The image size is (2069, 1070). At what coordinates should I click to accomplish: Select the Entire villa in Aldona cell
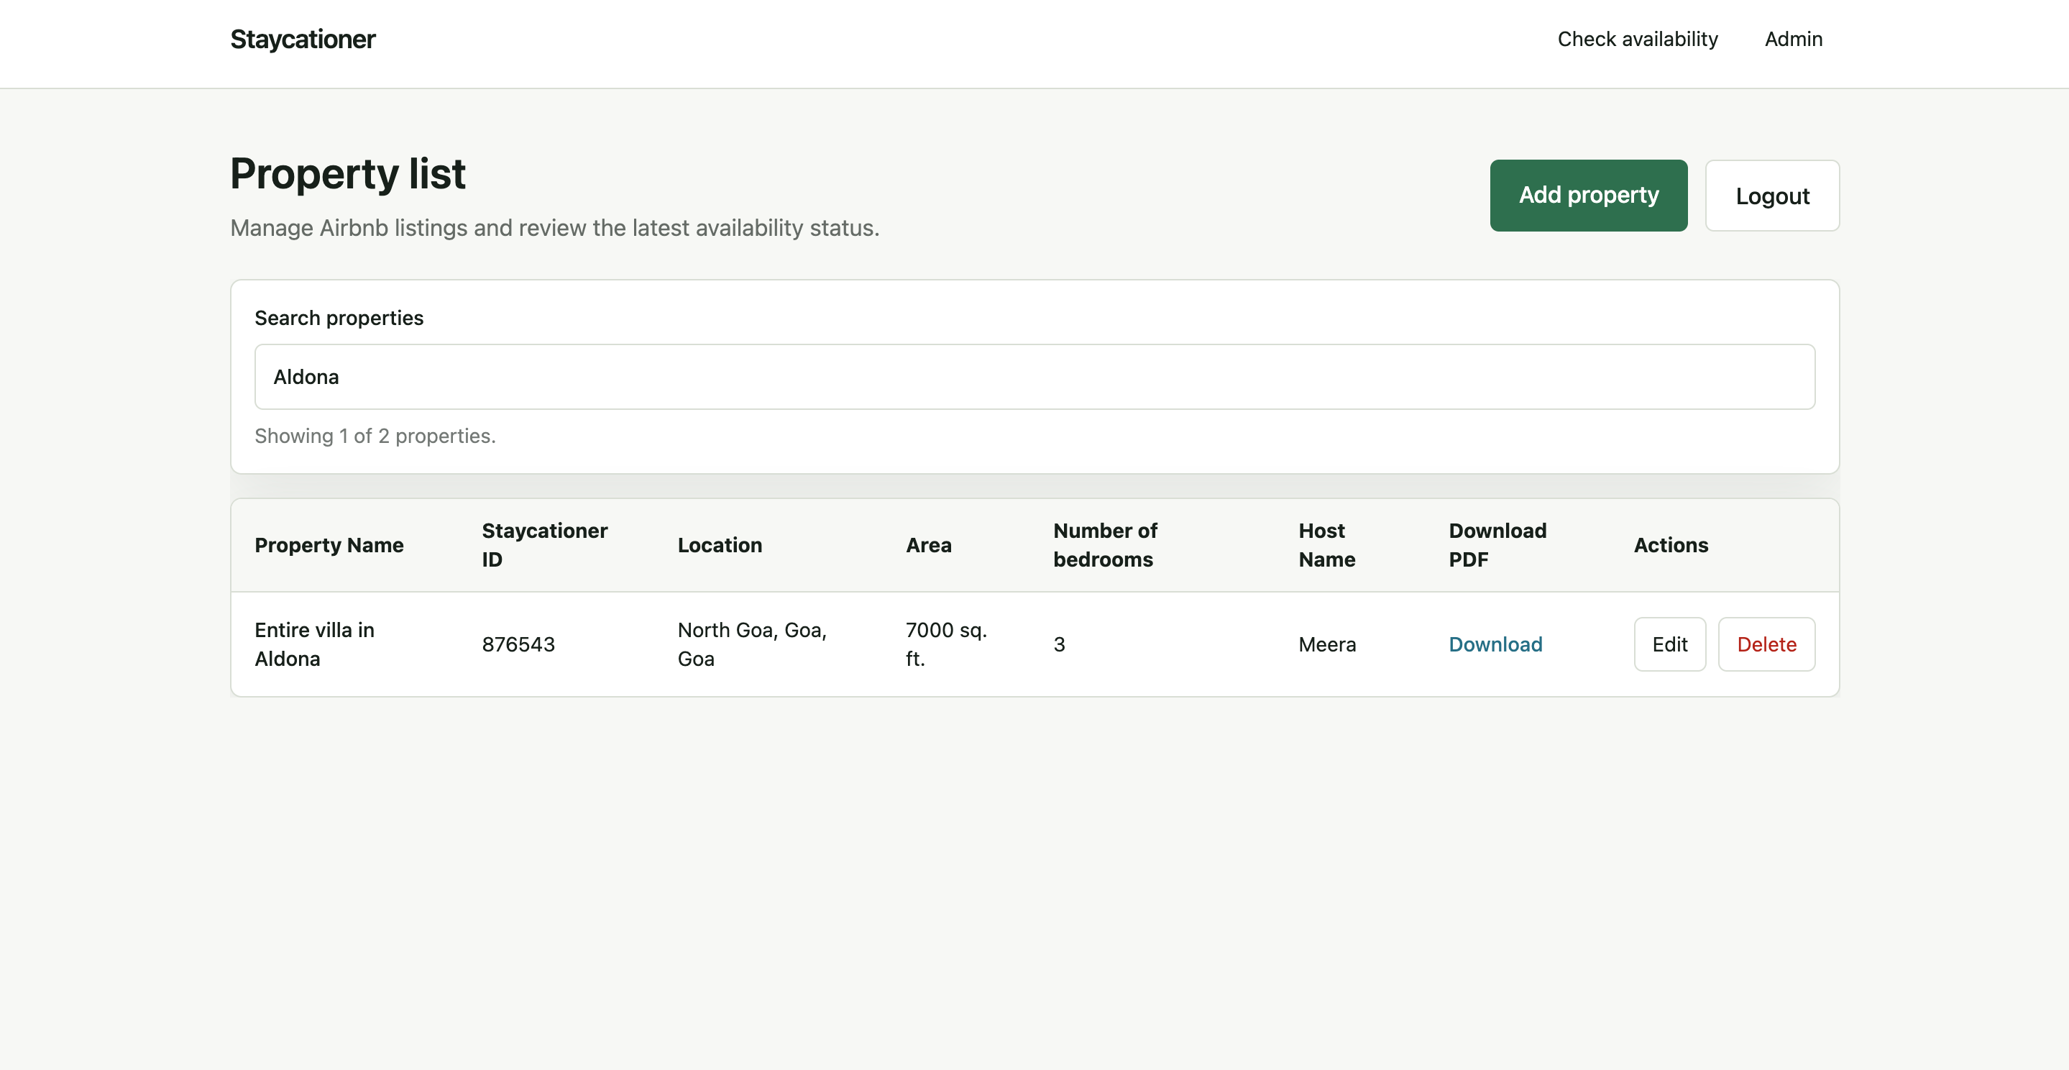pos(314,644)
